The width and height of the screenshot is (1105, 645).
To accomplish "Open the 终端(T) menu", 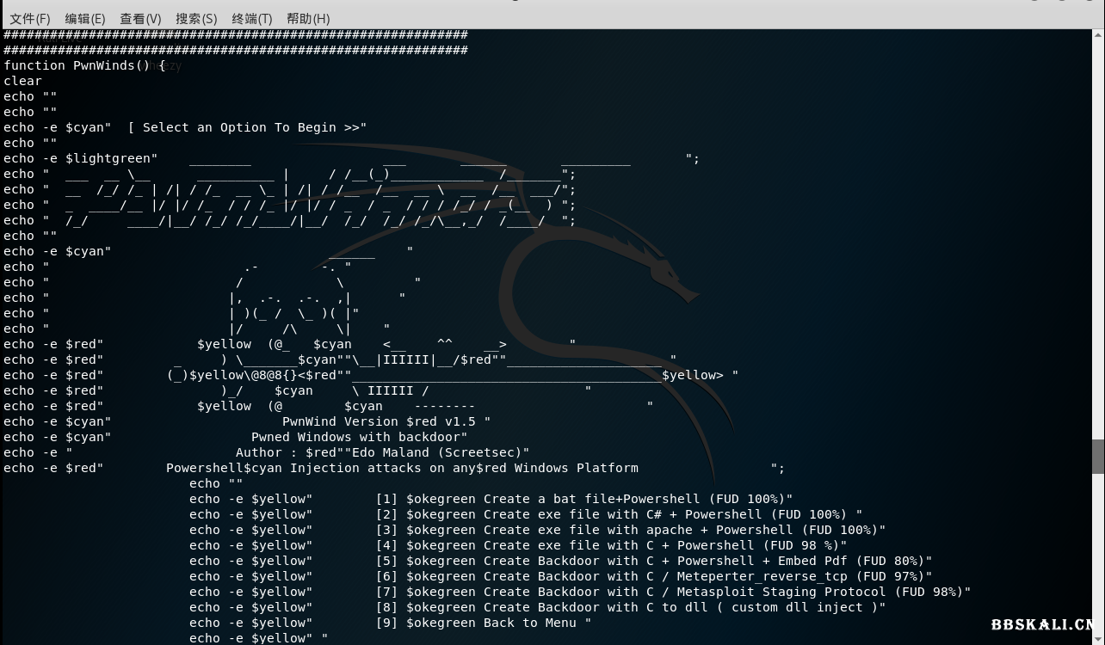I will point(252,18).
